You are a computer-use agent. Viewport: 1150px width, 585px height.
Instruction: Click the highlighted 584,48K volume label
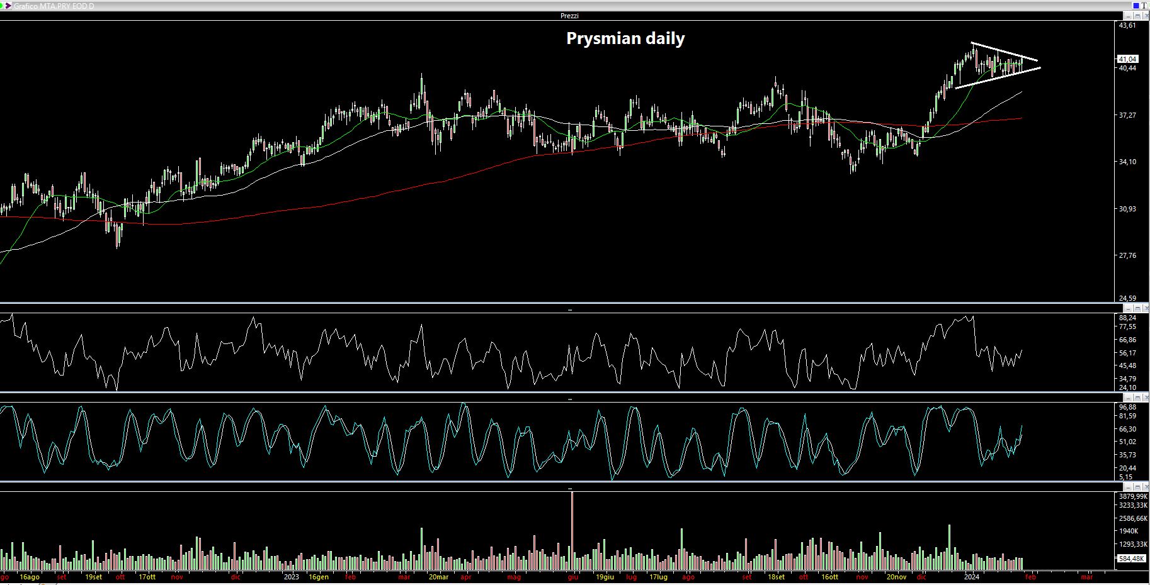coord(1132,559)
